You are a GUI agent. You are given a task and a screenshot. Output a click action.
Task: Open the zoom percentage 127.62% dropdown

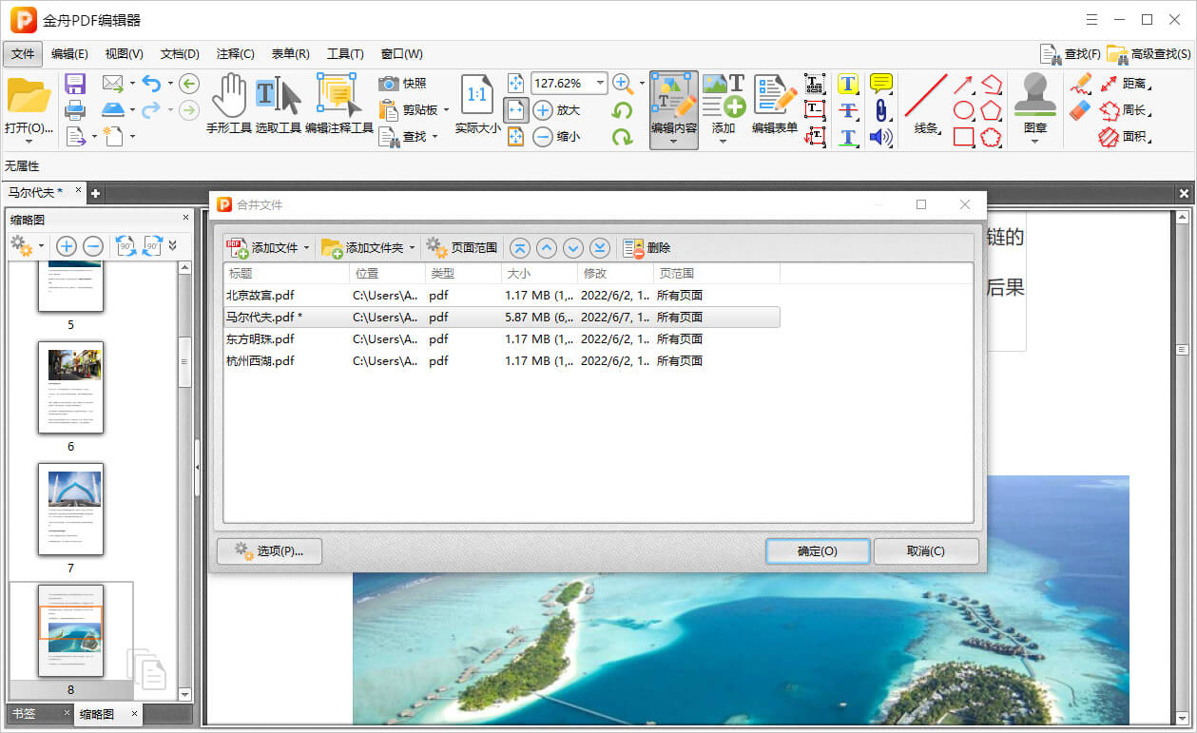pyautogui.click(x=600, y=84)
